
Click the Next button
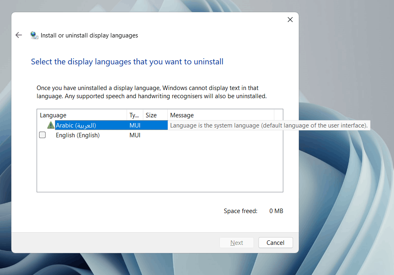pos(236,242)
